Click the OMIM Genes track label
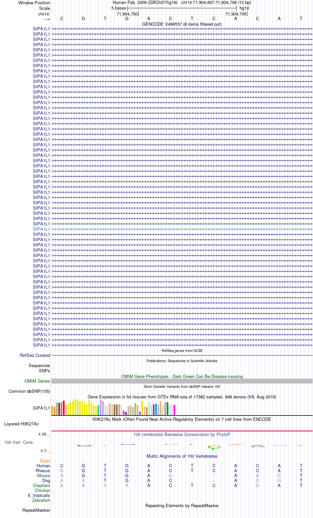This screenshot has height=518, width=313. pyautogui.click(x=37, y=381)
